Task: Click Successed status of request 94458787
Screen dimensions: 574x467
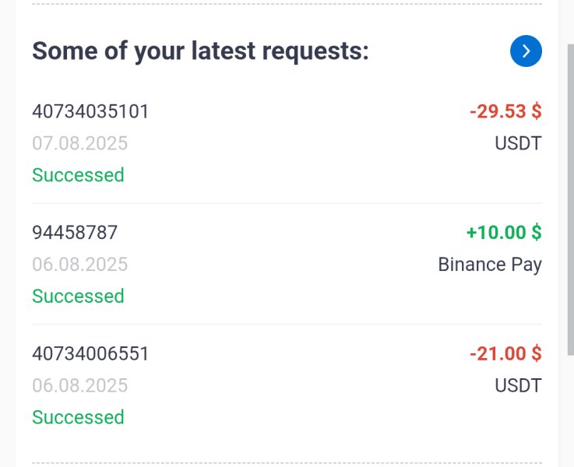Action: click(78, 297)
